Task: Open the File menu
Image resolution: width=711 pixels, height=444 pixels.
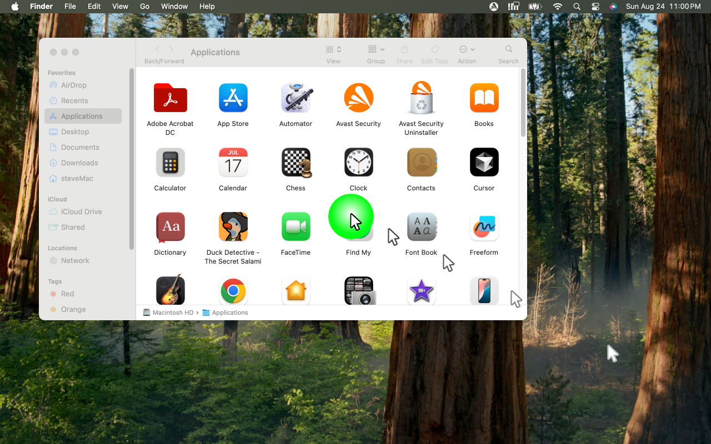Action: [70, 6]
